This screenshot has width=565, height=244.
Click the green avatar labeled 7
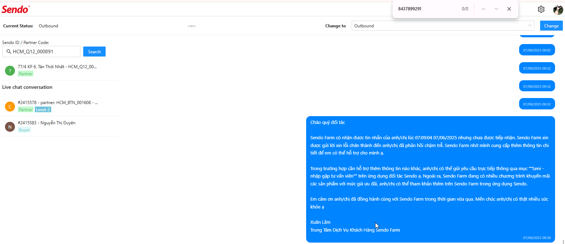(x=10, y=71)
